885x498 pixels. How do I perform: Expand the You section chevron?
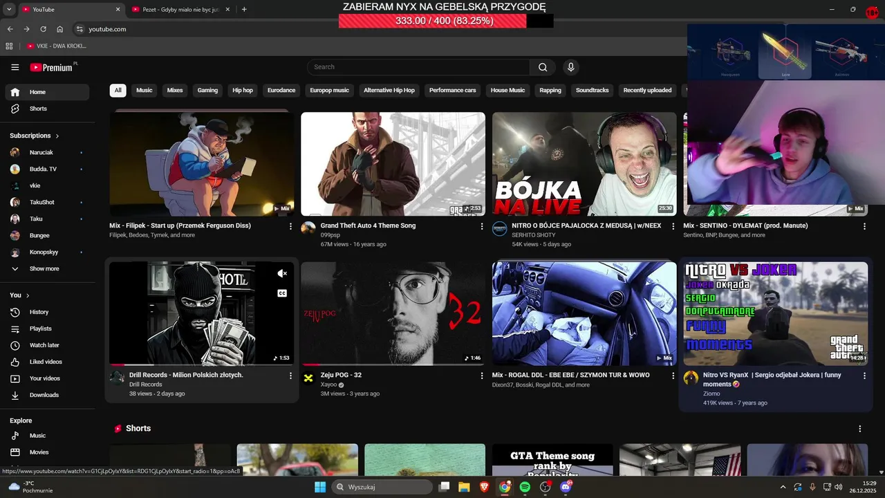[x=28, y=296]
